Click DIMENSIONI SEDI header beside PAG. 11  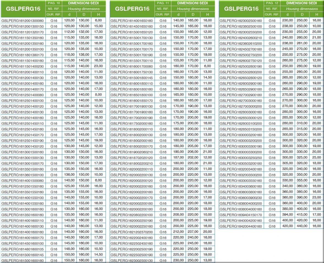[x=193, y=3]
